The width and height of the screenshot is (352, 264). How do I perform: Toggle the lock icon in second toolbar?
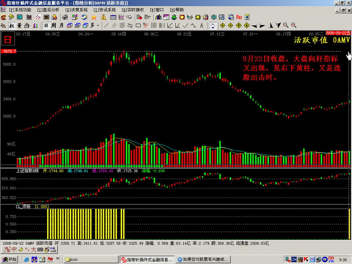click(27, 26)
